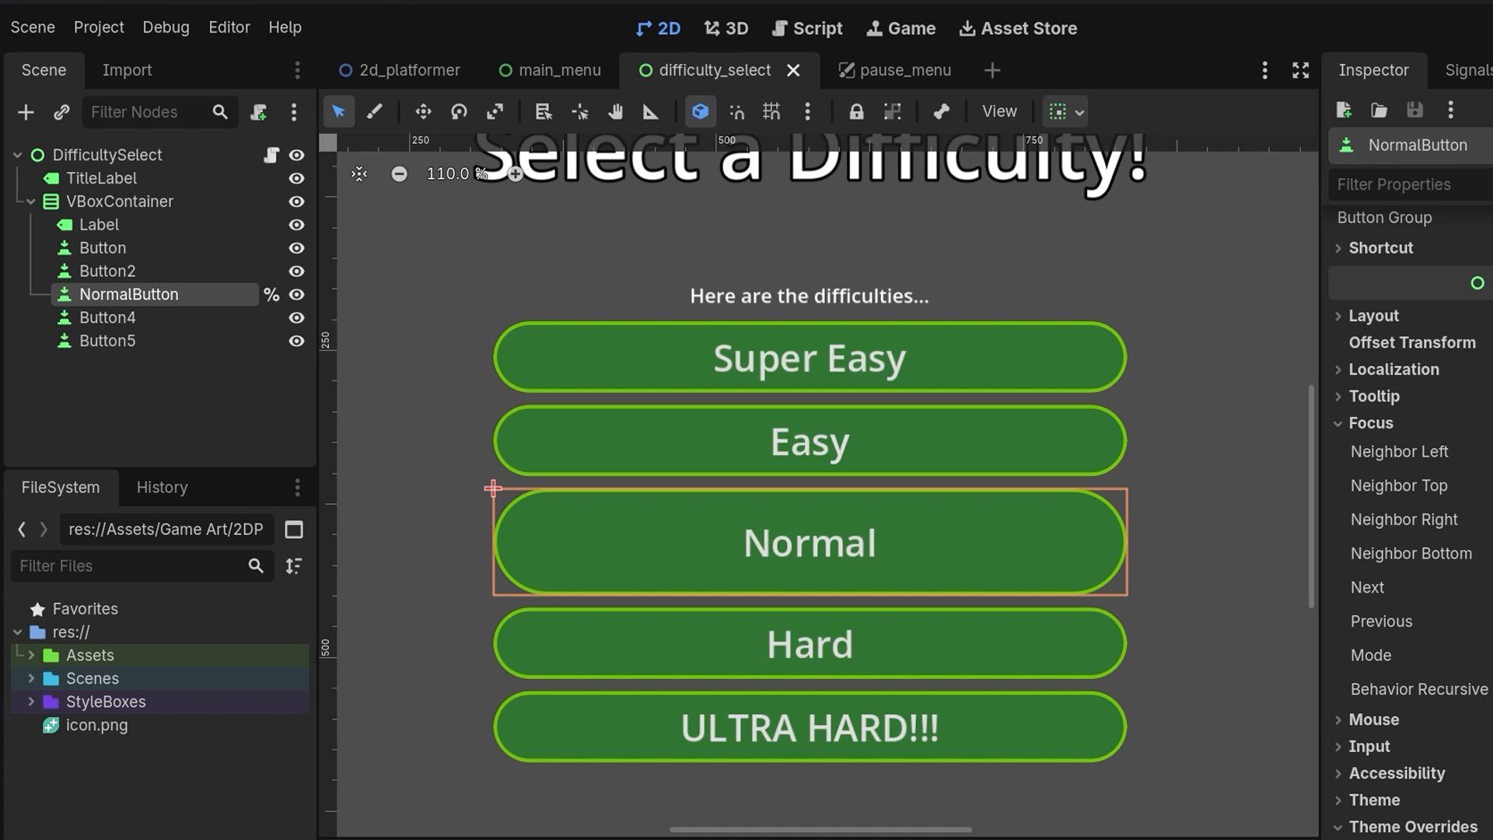Collapse the DifficultySelect root node
Viewport: 1493px width, 840px height.
(18, 155)
